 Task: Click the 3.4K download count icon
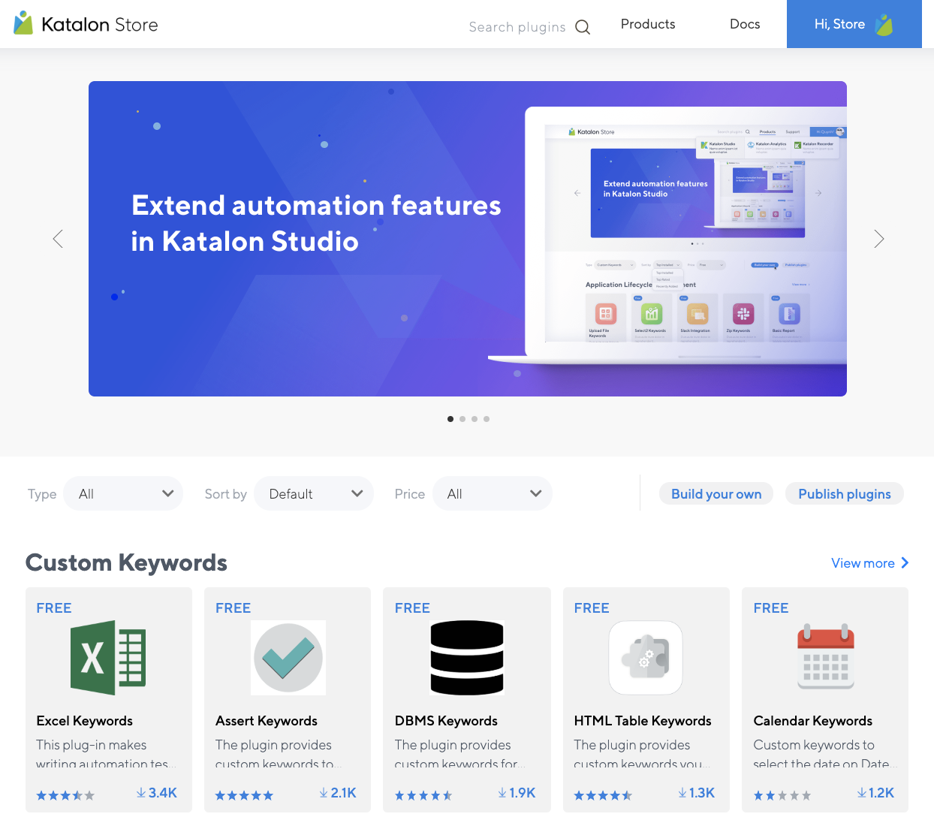coord(141,793)
